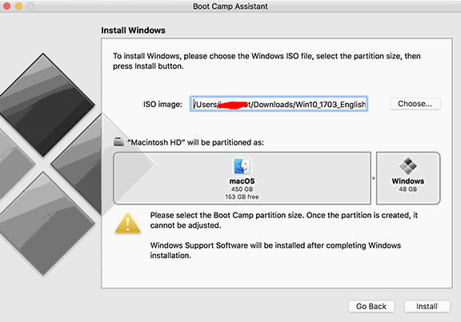This screenshot has height=322, width=461.
Task: Click the partition size warning message text
Action: [283, 221]
